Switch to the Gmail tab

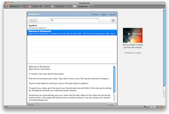pyautogui.click(x=38, y=7)
